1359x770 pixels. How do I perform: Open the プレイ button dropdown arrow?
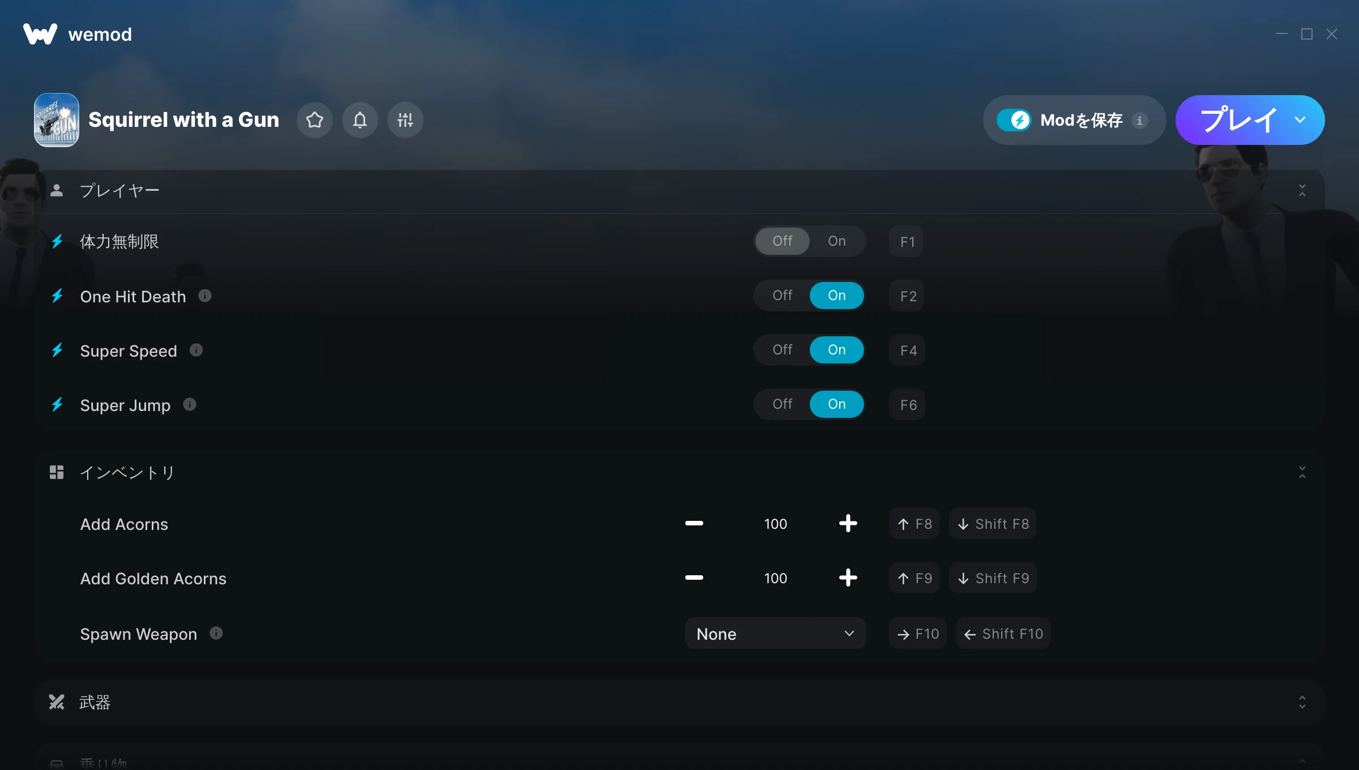[1300, 120]
